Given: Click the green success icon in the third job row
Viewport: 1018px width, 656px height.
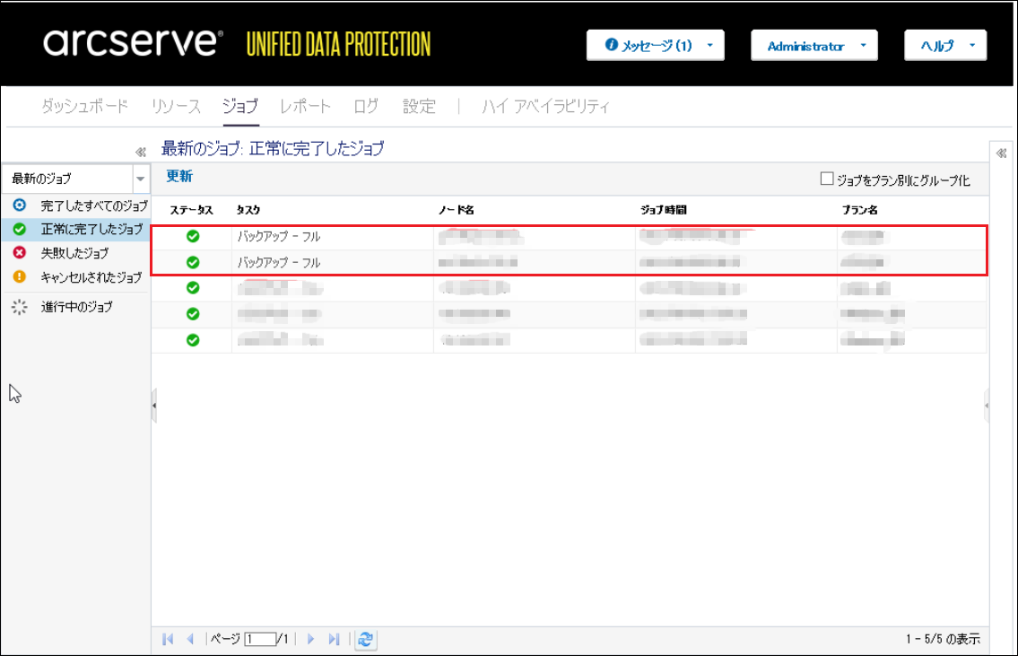Looking at the screenshot, I should [x=193, y=288].
